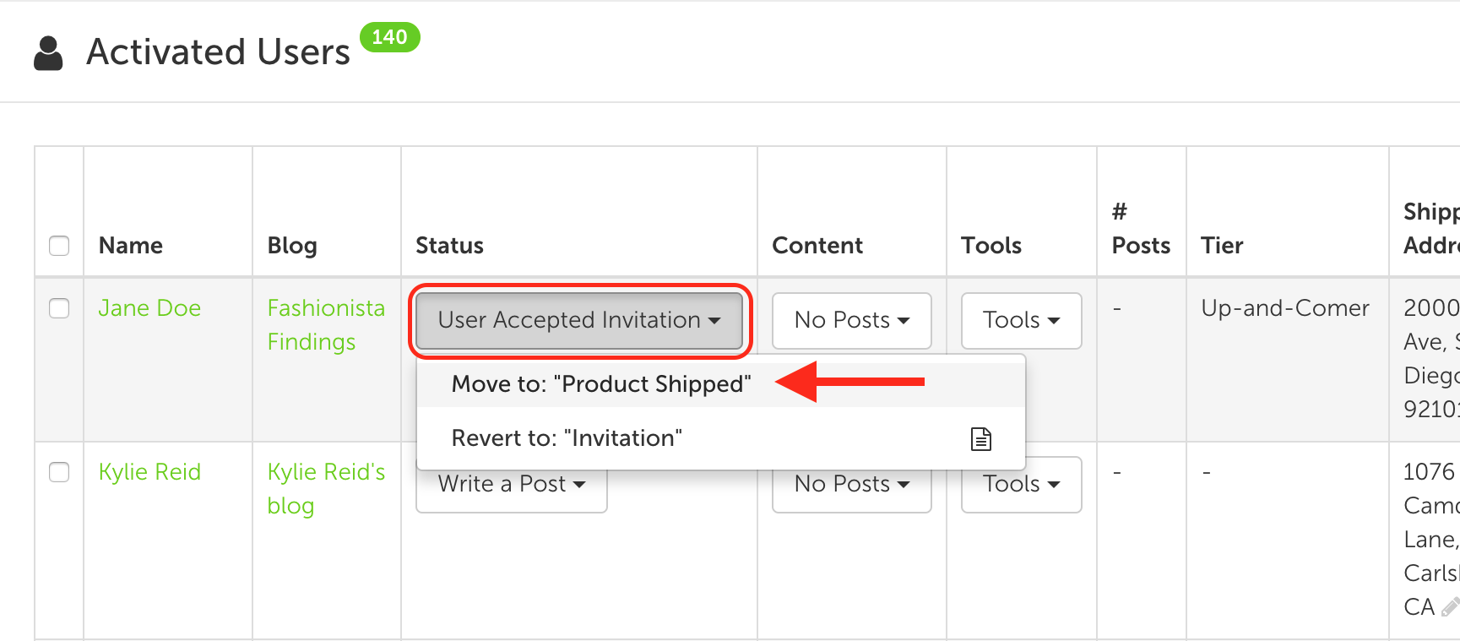Click the pencil edit icon near shipping address

click(1451, 606)
